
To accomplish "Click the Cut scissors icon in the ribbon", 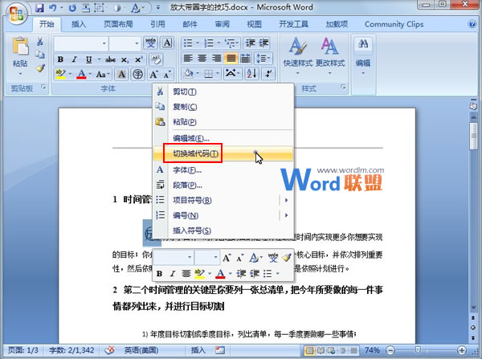I will click(40, 42).
